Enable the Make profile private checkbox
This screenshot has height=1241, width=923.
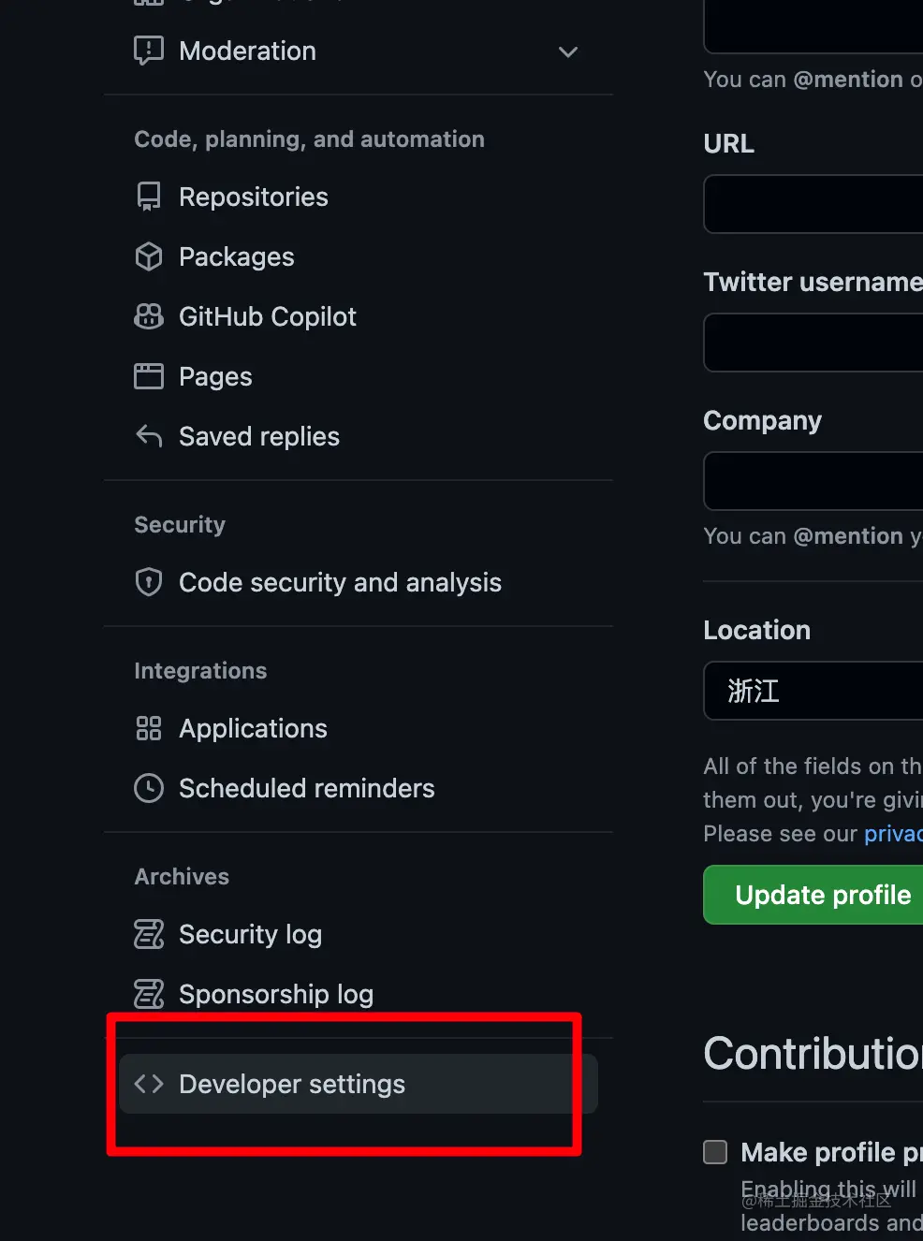[x=715, y=1152]
